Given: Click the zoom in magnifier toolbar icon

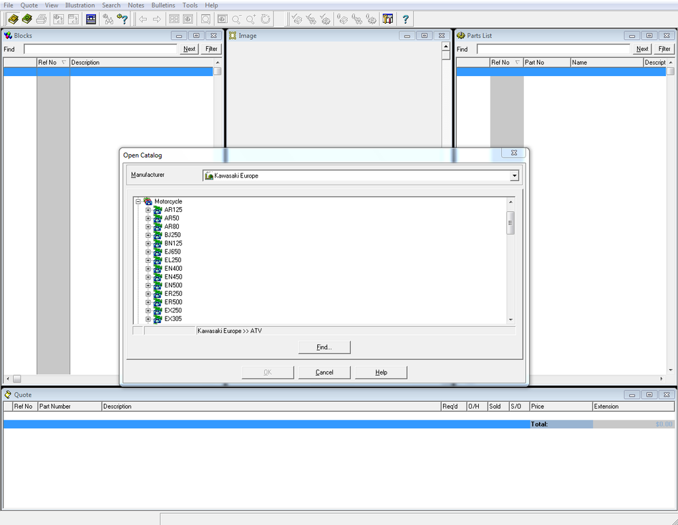Looking at the screenshot, I should 251,19.
